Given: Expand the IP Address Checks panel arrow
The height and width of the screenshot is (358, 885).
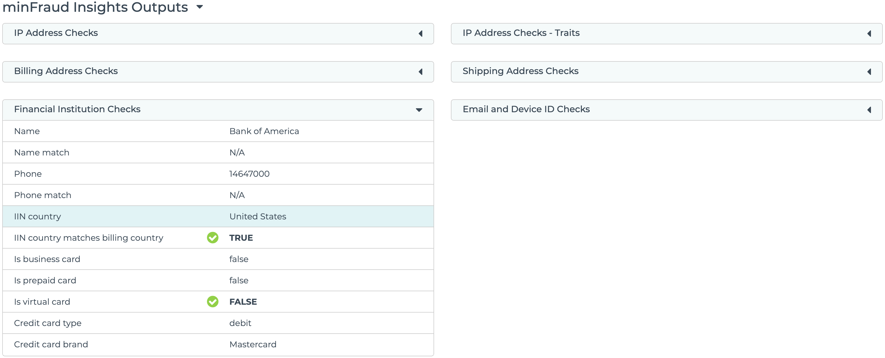Looking at the screenshot, I should pyautogui.click(x=420, y=33).
